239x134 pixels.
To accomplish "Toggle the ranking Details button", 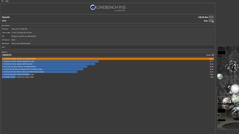I will (x=213, y=55).
